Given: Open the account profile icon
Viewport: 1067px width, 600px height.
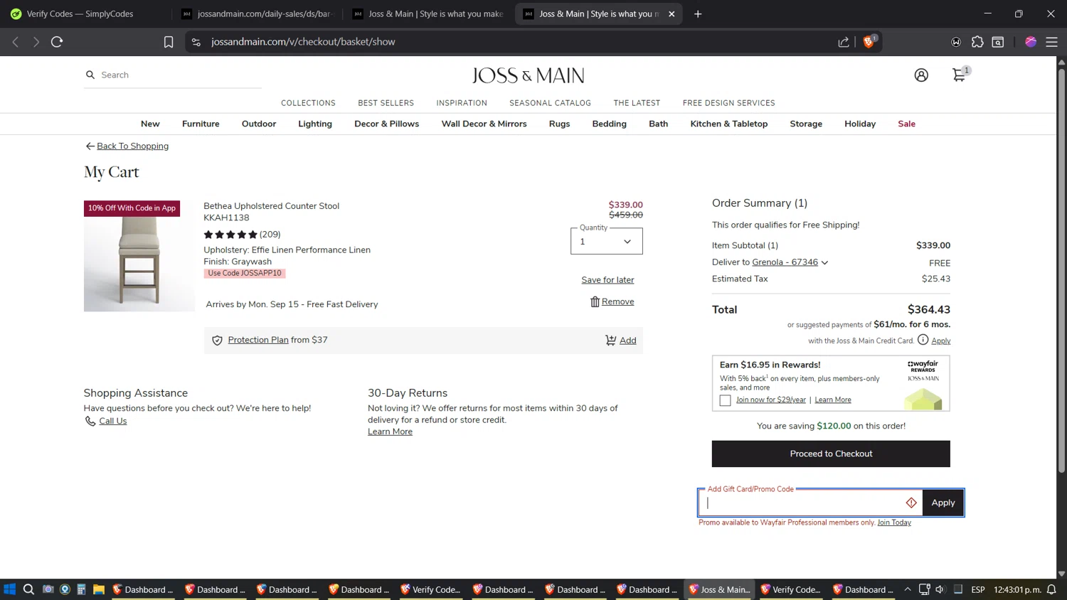Looking at the screenshot, I should pos(921,75).
